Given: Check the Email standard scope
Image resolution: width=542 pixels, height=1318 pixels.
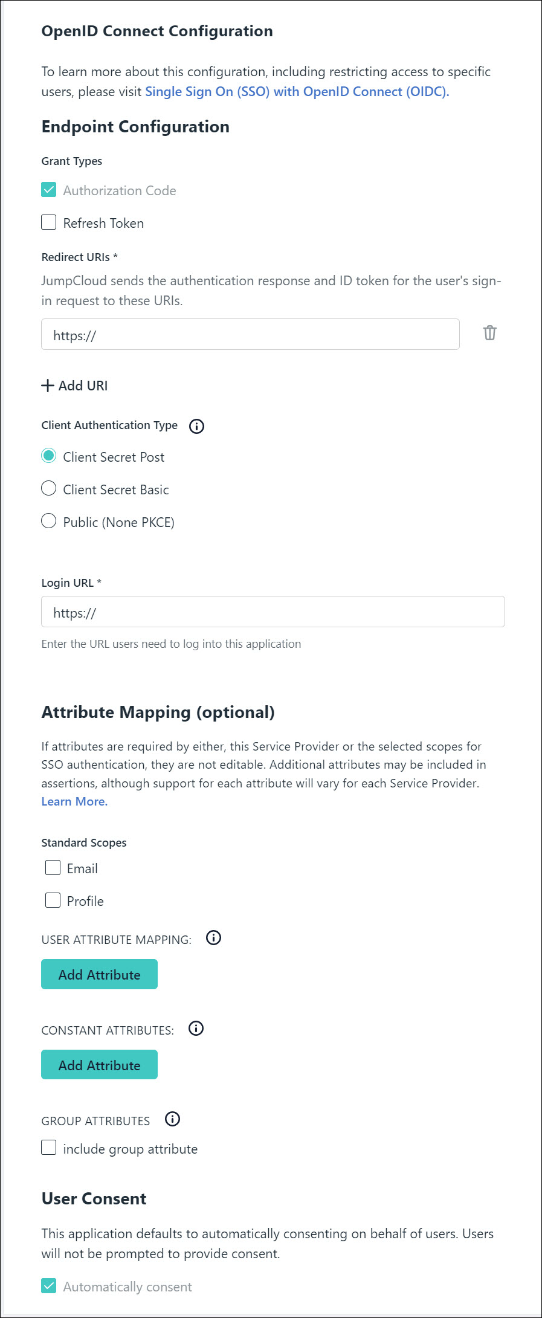Looking at the screenshot, I should pos(52,868).
